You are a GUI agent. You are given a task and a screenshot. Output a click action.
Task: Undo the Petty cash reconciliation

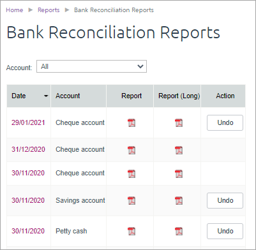pos(225,231)
